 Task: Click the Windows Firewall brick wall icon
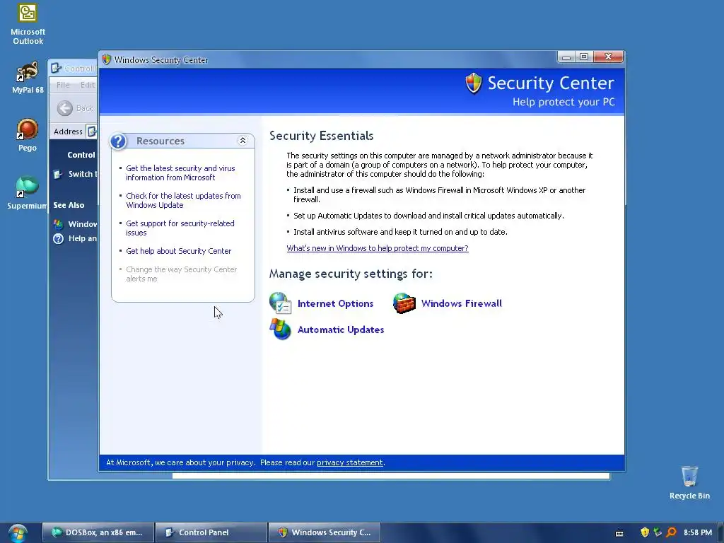[x=404, y=303]
